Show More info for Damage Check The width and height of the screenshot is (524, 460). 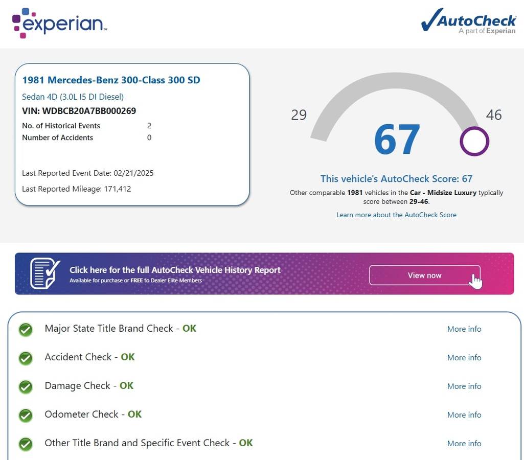pyautogui.click(x=464, y=386)
